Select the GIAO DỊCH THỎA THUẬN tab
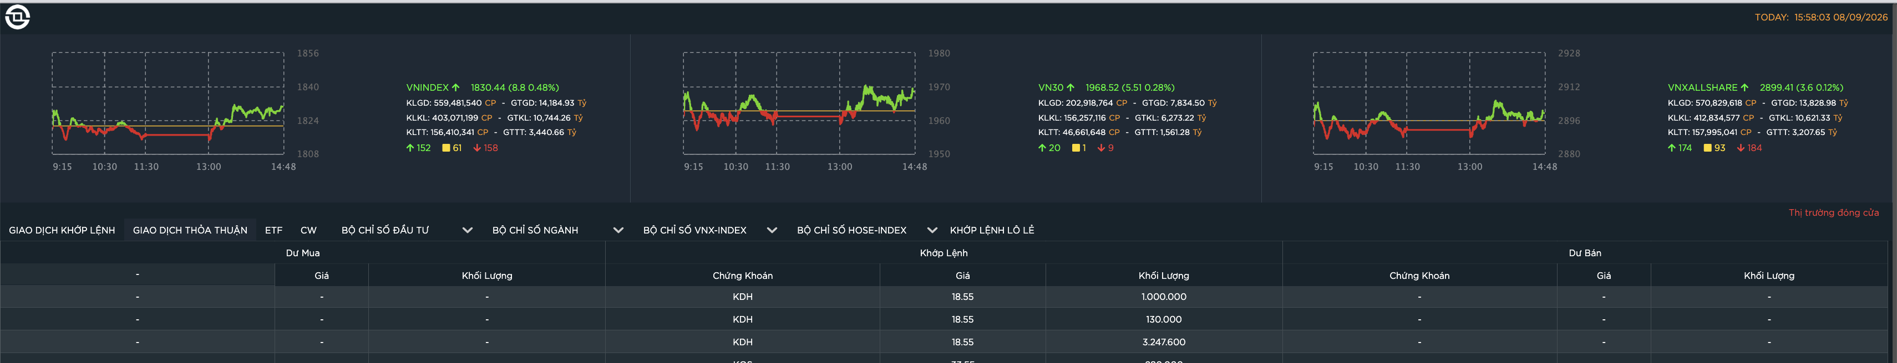Image resolution: width=1897 pixels, height=363 pixels. pyautogui.click(x=190, y=230)
